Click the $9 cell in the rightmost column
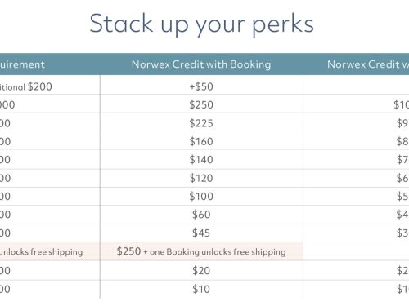The image size is (409, 306). (402, 123)
